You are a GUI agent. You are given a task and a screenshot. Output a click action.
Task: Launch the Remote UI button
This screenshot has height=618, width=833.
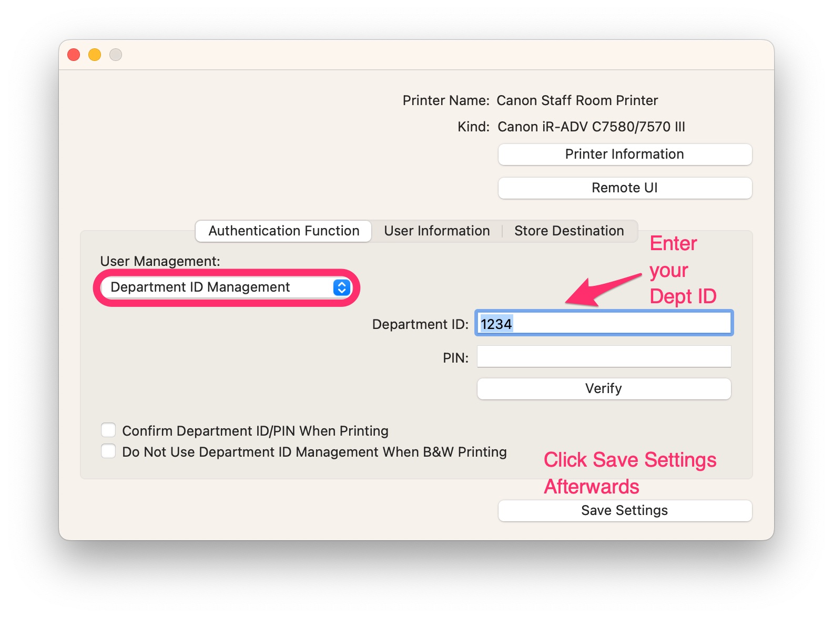[625, 188]
